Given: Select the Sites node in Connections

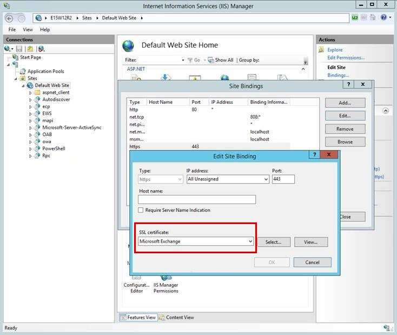Looking at the screenshot, I should tap(32, 78).
